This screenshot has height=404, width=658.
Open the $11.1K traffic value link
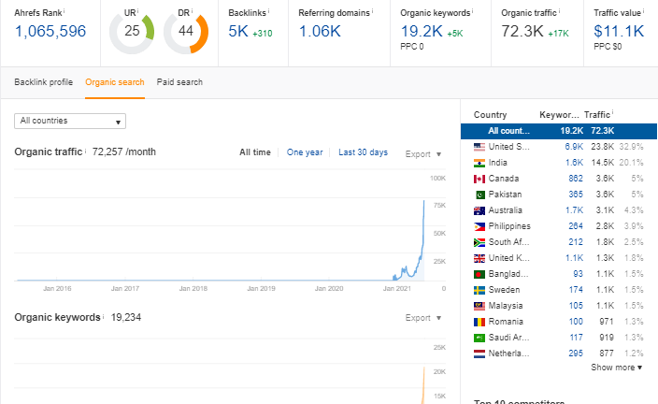click(x=619, y=32)
